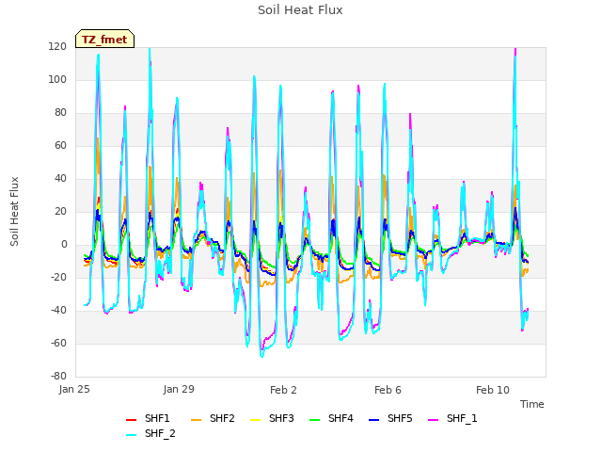Click the vertical Soil Heat Flux axis title
The width and height of the screenshot is (602, 452).
tap(15, 211)
